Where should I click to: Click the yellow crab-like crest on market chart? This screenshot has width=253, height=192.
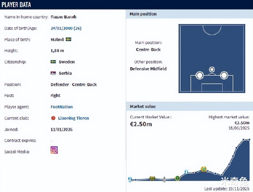point(152,178)
